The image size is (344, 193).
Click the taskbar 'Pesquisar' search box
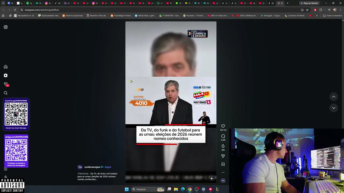coord(148,189)
